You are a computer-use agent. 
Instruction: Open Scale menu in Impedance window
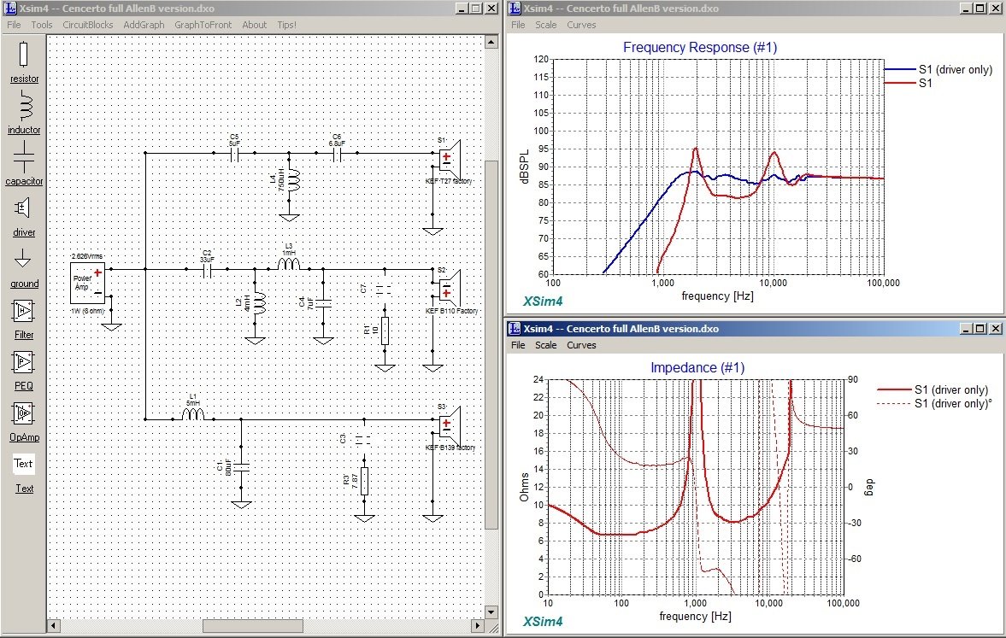click(x=546, y=345)
